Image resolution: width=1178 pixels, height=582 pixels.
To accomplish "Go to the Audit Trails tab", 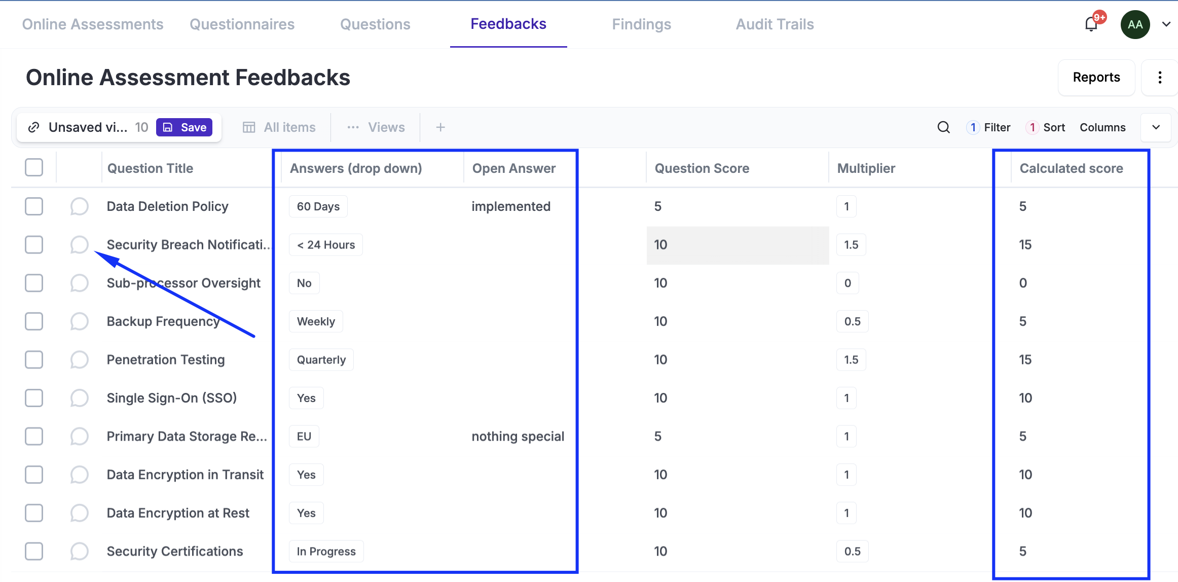I will point(775,24).
